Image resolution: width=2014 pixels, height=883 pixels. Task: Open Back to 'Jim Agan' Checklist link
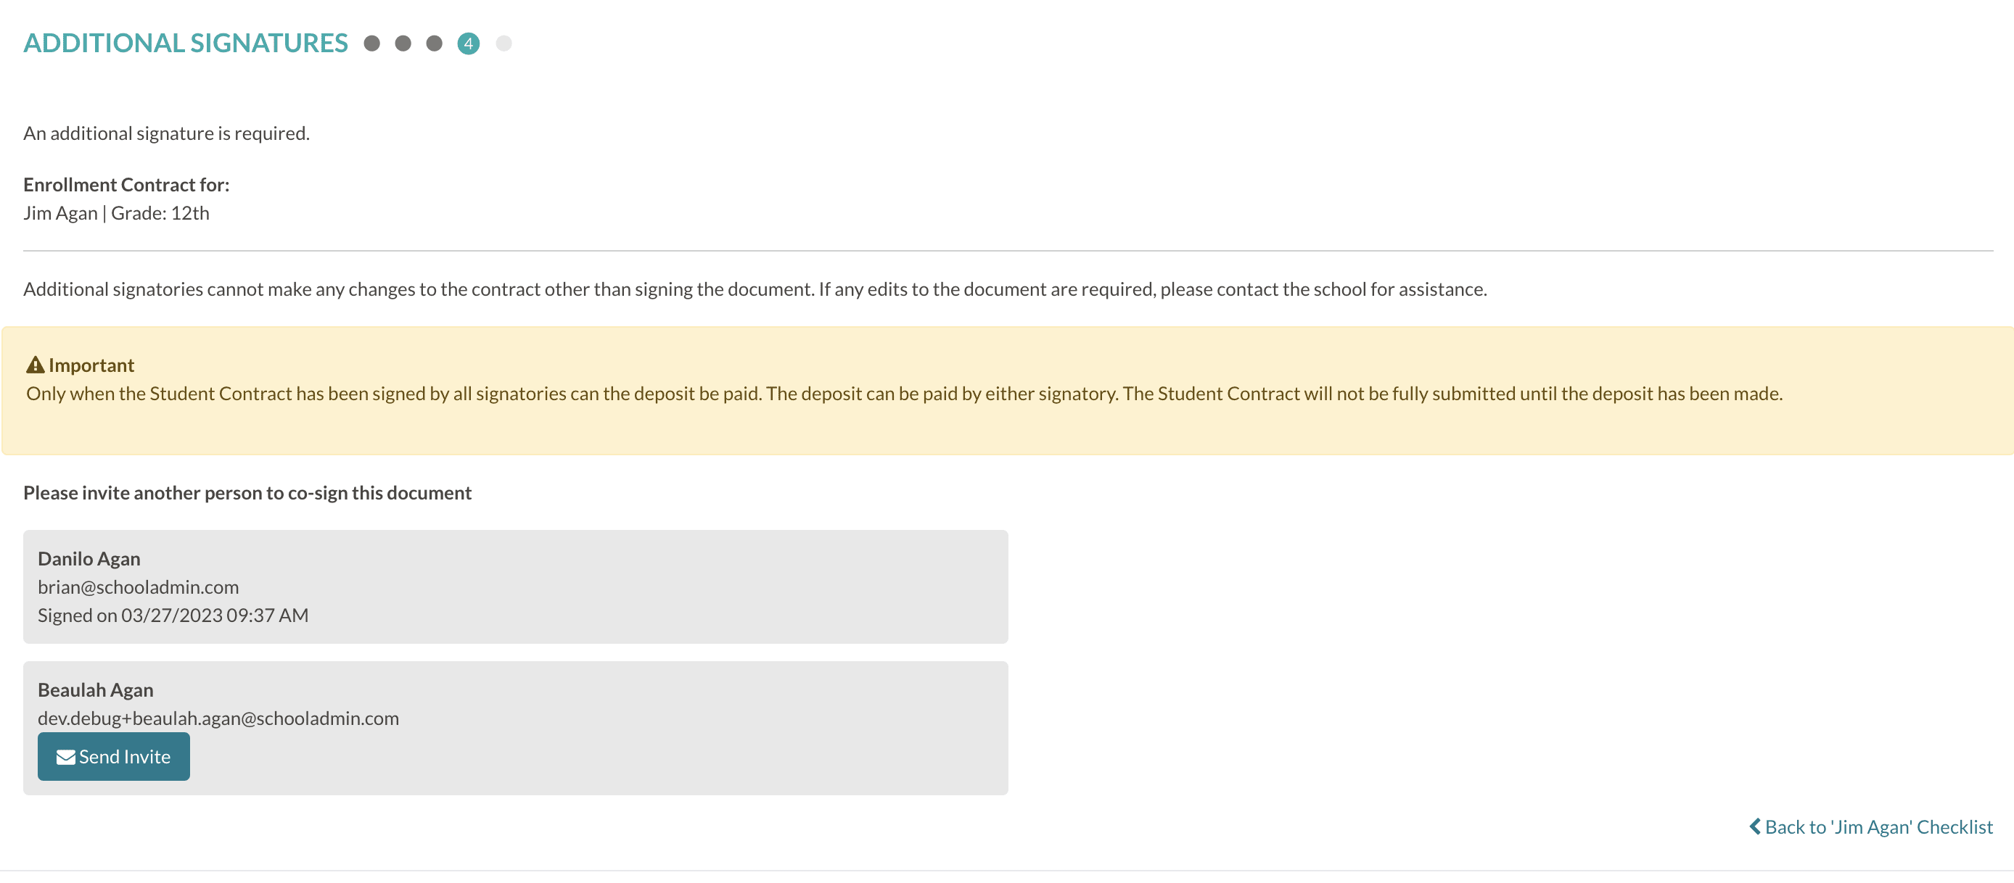(1878, 826)
